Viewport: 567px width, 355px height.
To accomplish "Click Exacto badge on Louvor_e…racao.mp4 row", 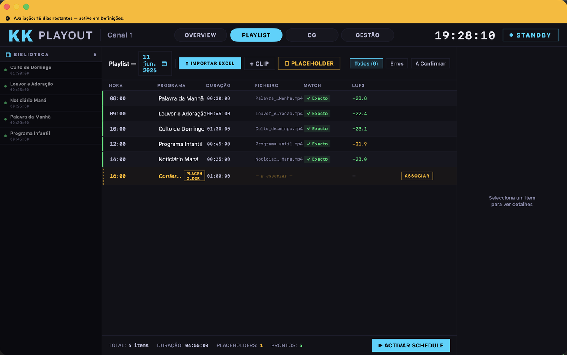I will [x=317, y=113].
